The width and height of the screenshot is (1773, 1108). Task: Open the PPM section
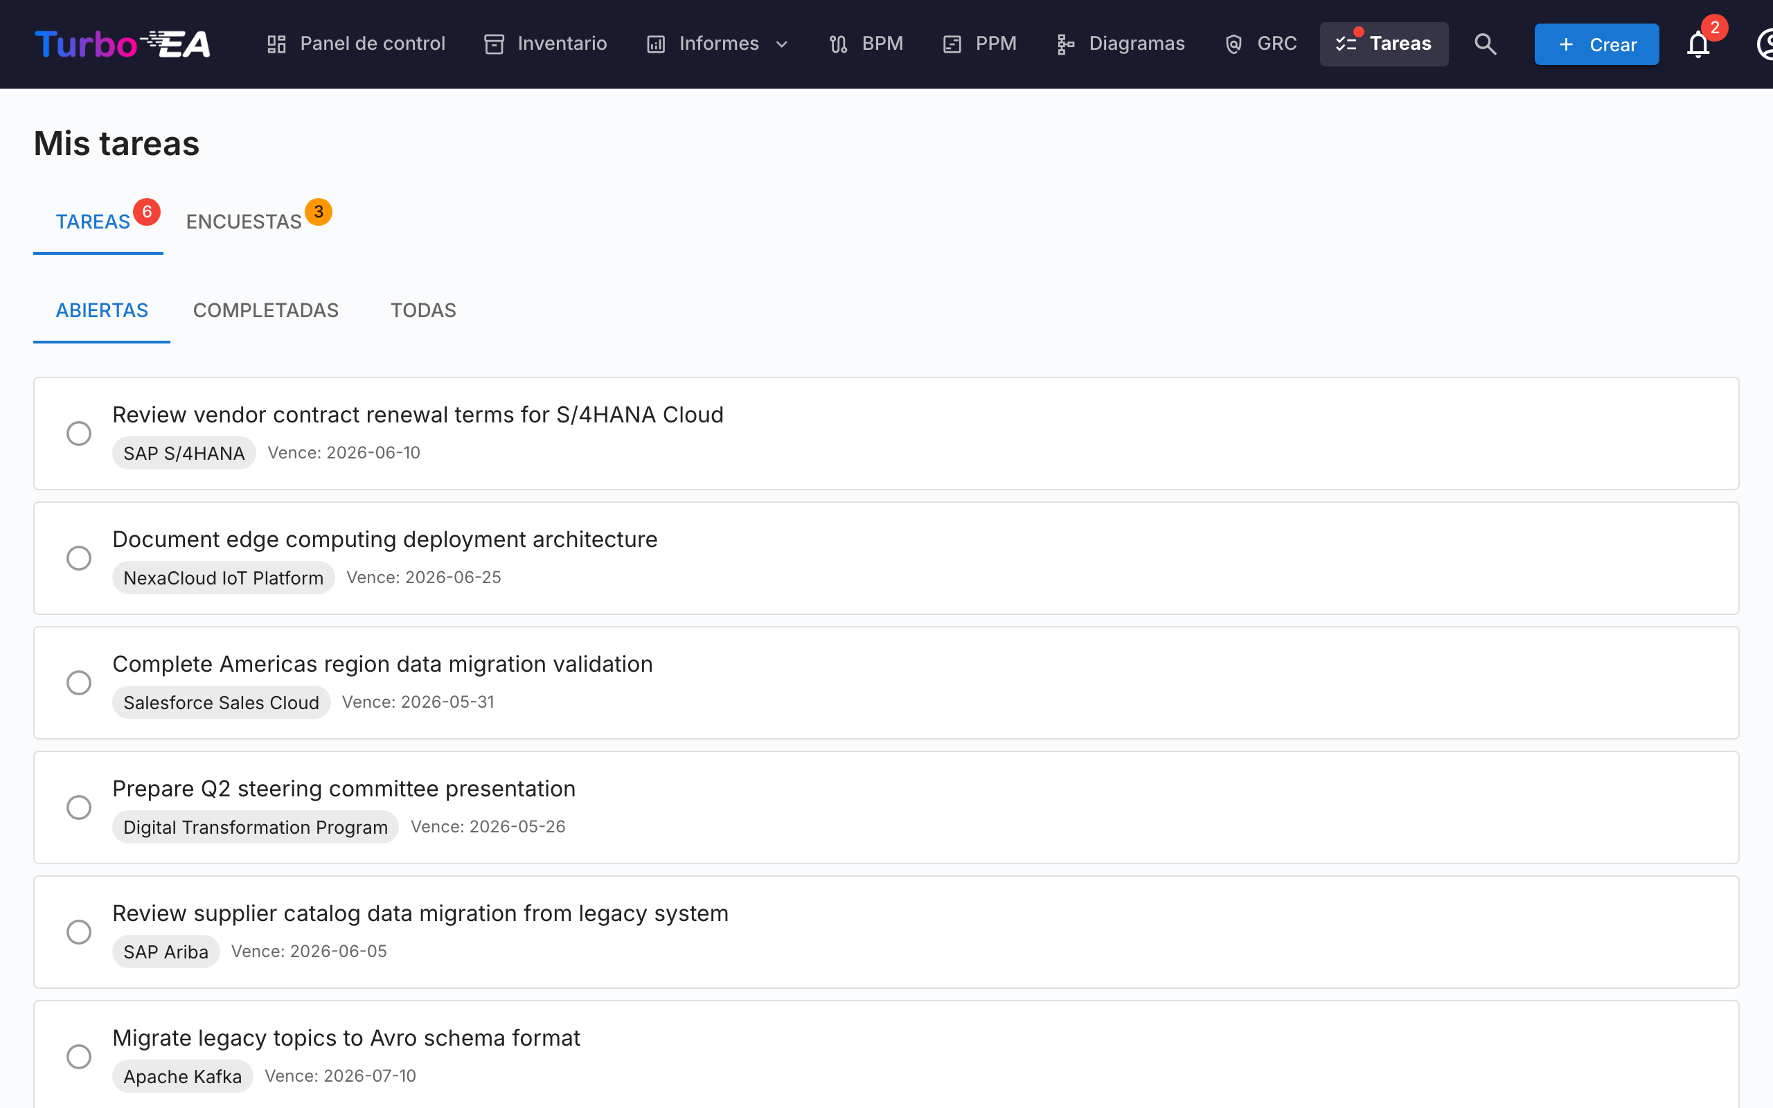[x=979, y=44]
